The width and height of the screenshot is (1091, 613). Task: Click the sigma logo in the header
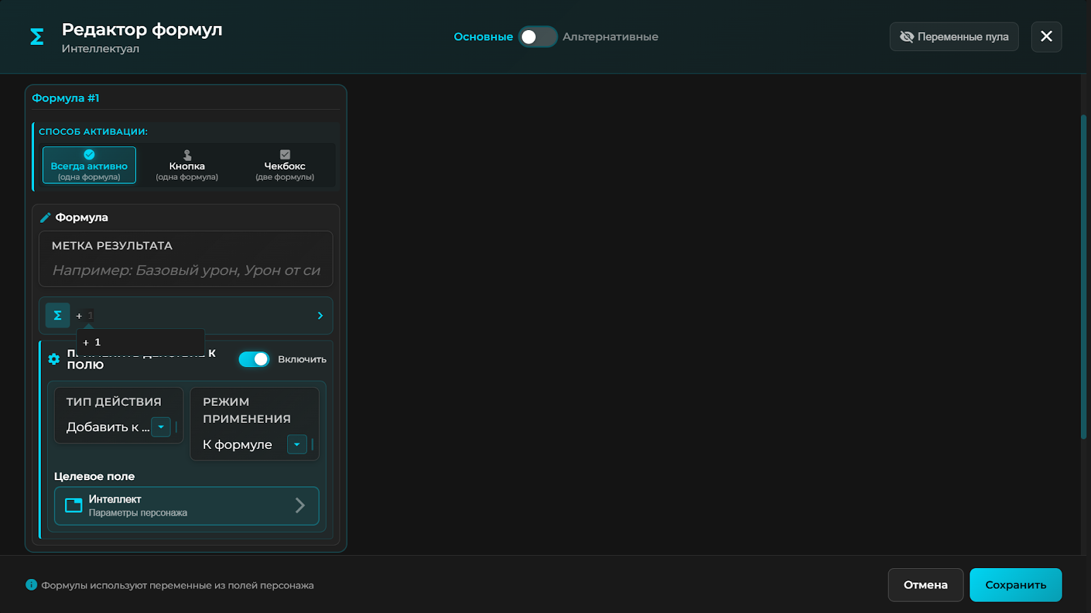pos(37,37)
